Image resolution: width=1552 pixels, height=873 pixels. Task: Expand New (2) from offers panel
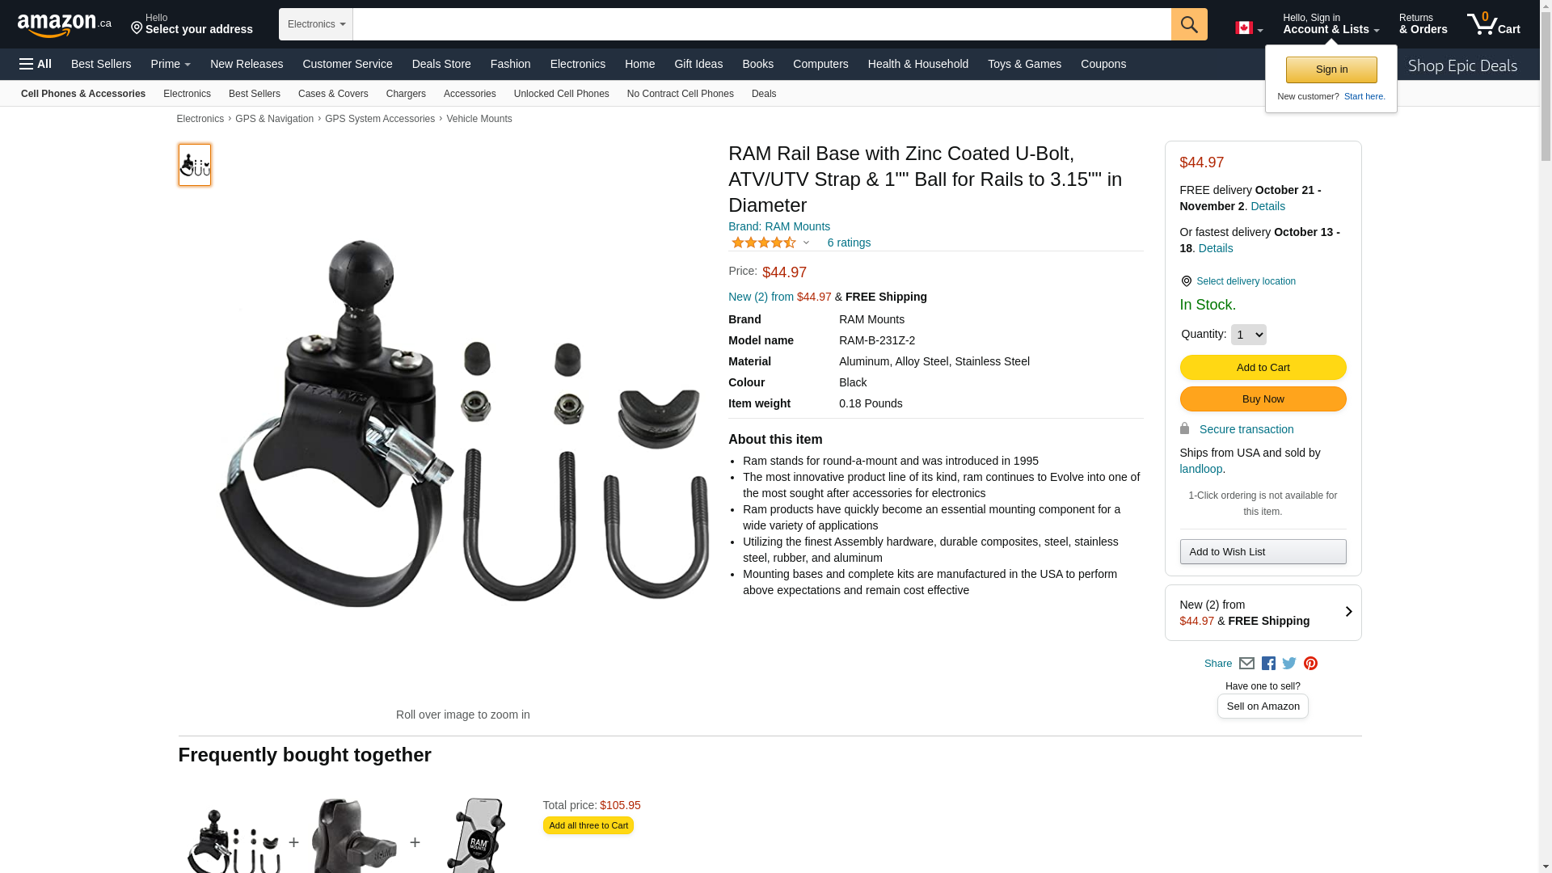coord(1263,613)
